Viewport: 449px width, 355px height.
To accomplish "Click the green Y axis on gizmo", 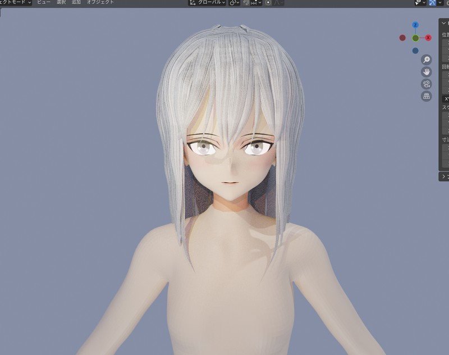I will pyautogui.click(x=415, y=38).
